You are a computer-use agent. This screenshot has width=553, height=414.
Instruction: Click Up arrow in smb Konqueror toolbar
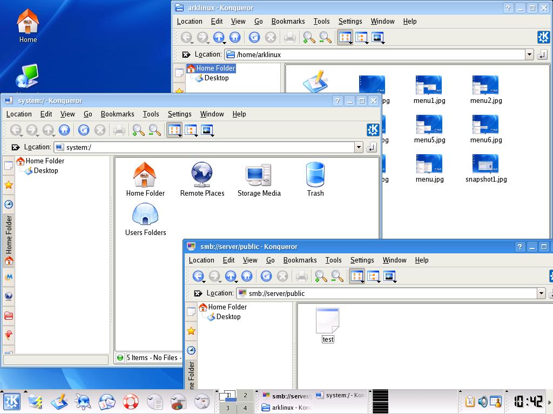(231, 277)
